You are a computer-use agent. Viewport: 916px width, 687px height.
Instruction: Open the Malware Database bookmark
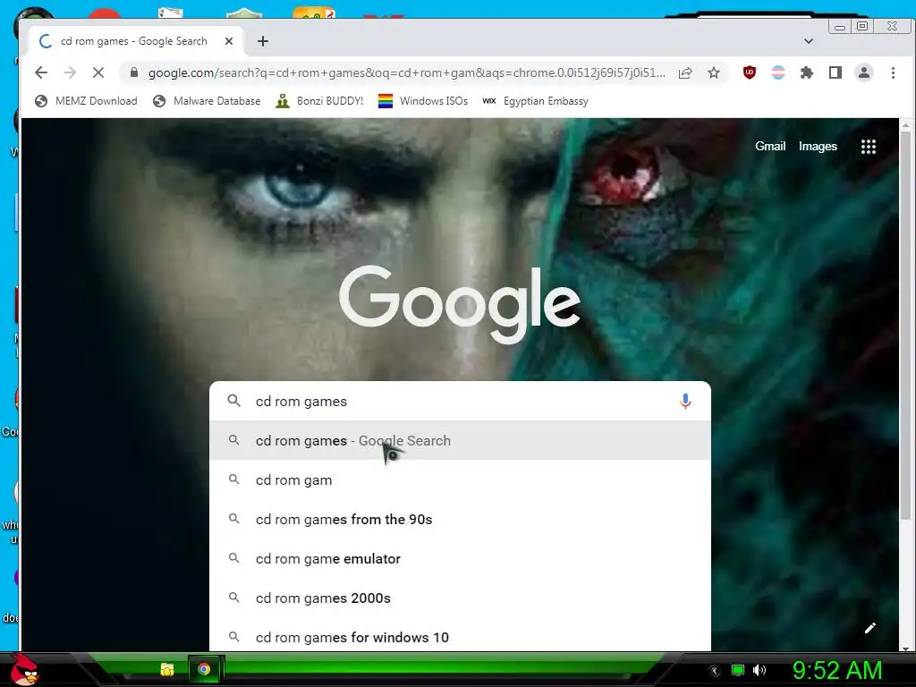(207, 101)
